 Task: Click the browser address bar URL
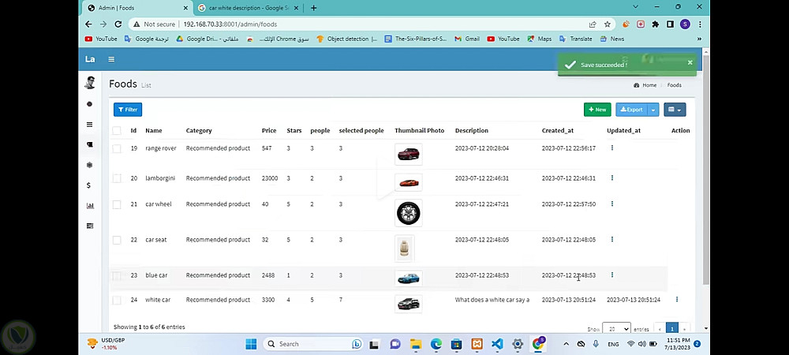click(x=230, y=24)
